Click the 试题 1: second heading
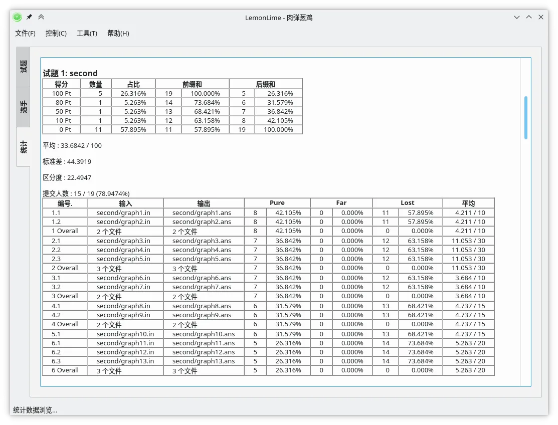This screenshot has height=425, width=558. click(70, 73)
